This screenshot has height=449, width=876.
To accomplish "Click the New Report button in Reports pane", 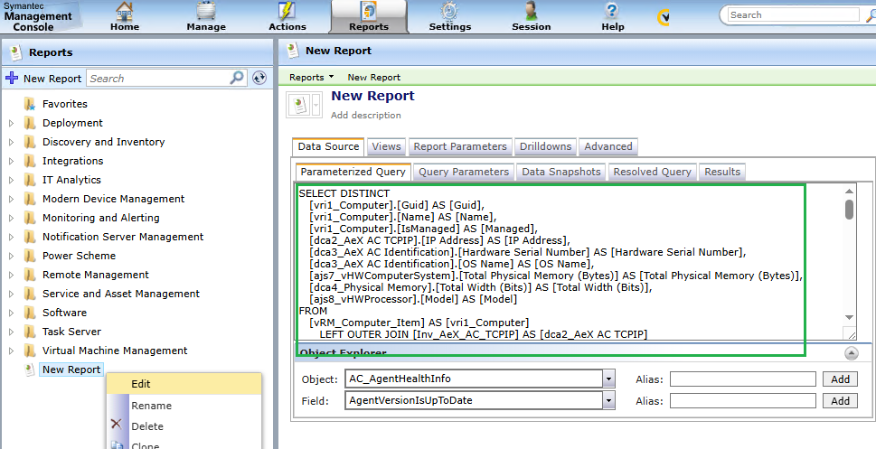I will point(43,79).
